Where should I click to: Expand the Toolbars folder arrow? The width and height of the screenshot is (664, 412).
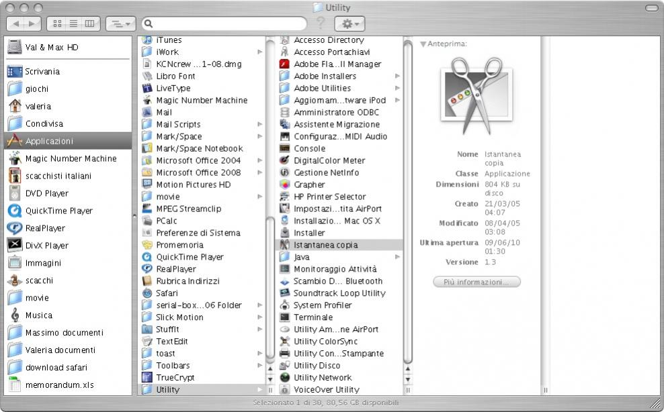click(259, 366)
